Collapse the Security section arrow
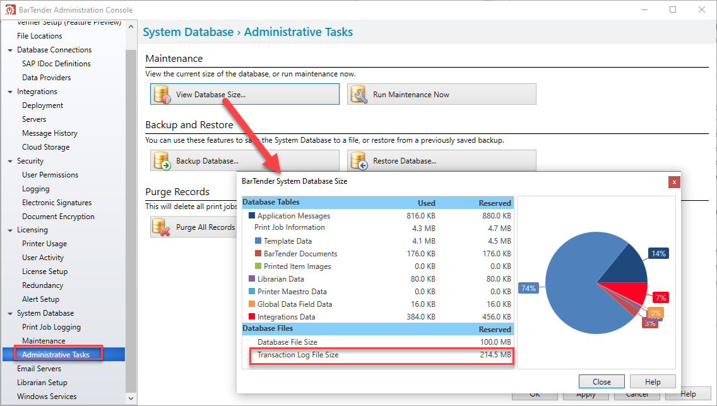Image resolution: width=717 pixels, height=406 pixels. [10, 162]
